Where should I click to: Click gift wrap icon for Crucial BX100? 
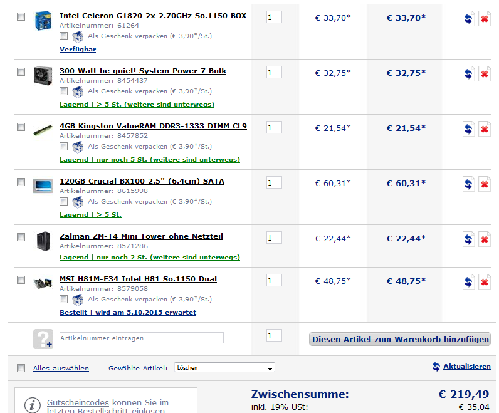click(x=78, y=202)
